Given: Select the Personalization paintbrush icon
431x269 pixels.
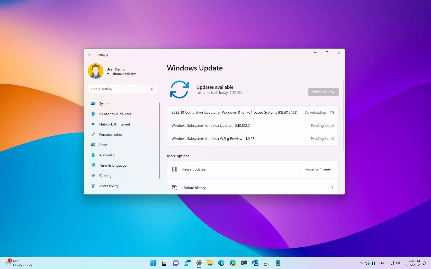Looking at the screenshot, I should coord(93,134).
